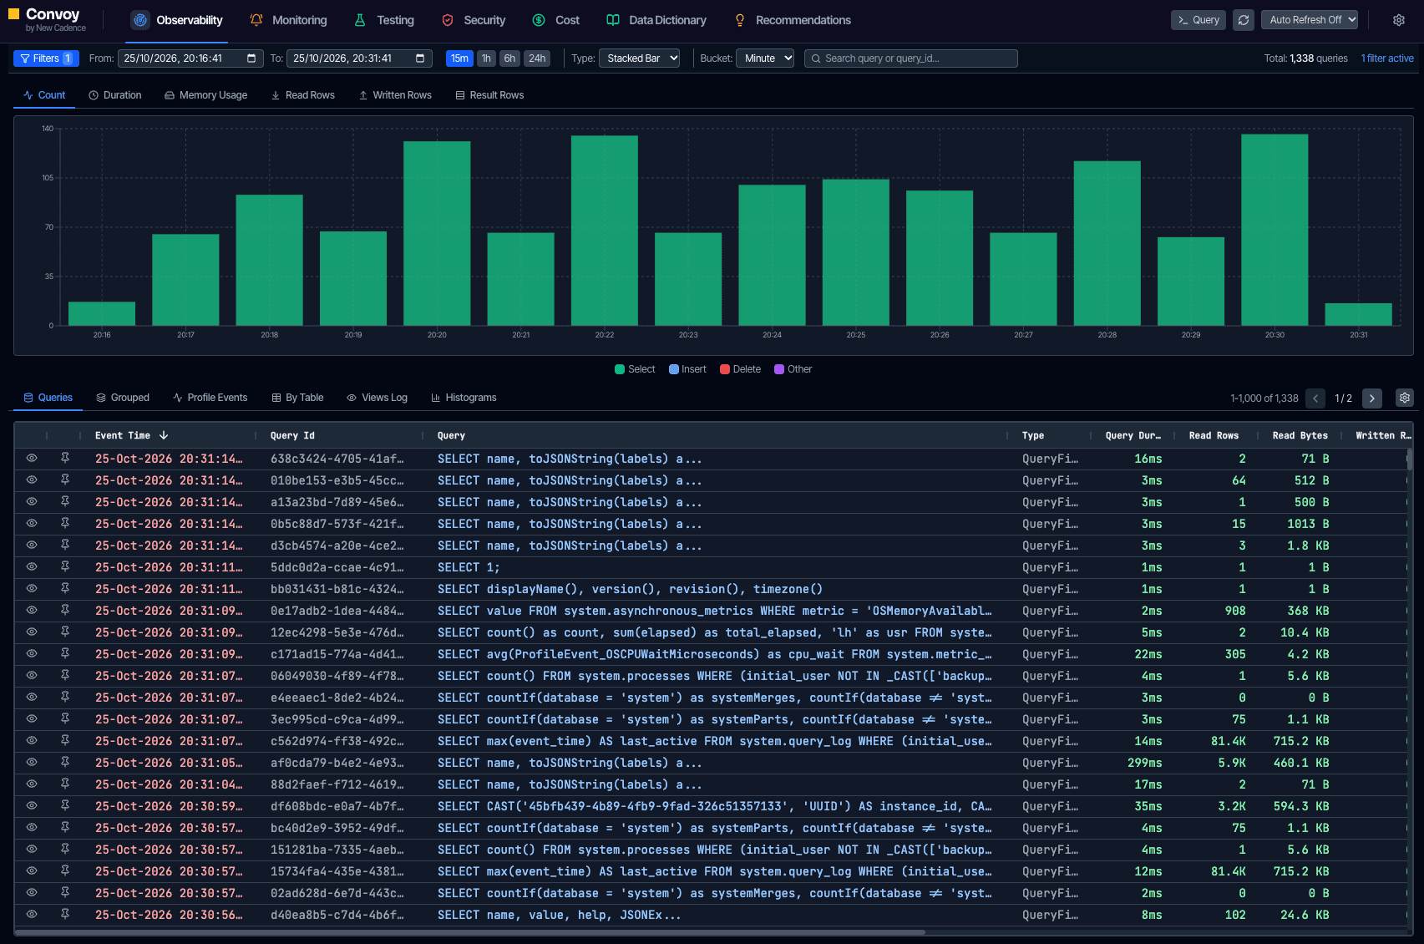View details for query a13a23bd-7d89-45e6
1424x944 pixels.
[32, 501]
